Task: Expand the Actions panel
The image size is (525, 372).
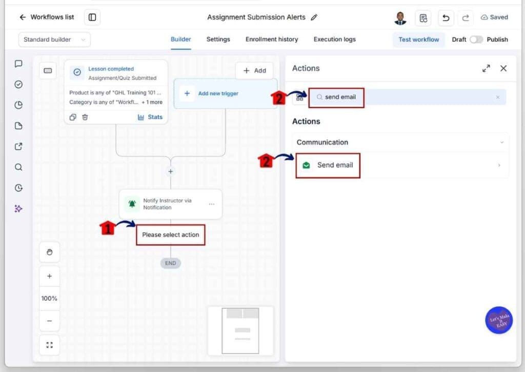Action: coord(486,68)
